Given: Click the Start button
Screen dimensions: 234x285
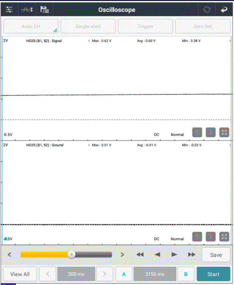Looking at the screenshot, I should click(213, 274).
